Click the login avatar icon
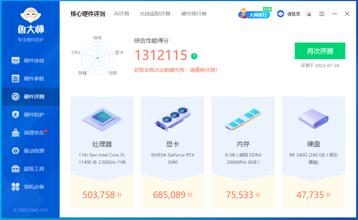Screen dimensions: 358x220 (281, 14)
